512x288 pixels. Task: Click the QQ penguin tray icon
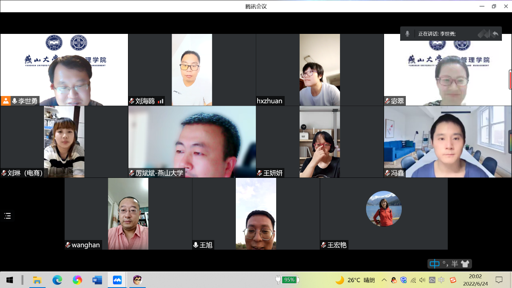pyautogui.click(x=394, y=280)
